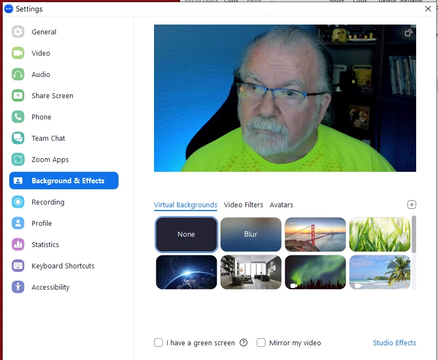Choose the Earth from space background
The height and width of the screenshot is (360, 438).
pyautogui.click(x=186, y=272)
